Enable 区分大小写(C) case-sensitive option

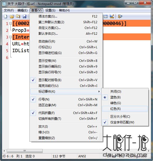(x=125, y=117)
